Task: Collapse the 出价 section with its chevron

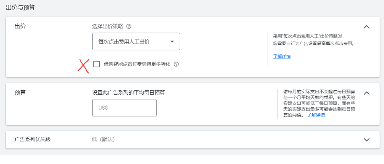Action: tap(367, 27)
